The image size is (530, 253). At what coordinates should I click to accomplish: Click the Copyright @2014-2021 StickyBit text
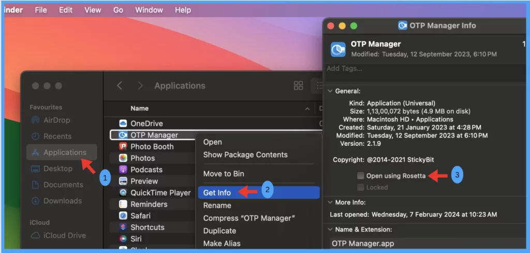(x=401, y=160)
